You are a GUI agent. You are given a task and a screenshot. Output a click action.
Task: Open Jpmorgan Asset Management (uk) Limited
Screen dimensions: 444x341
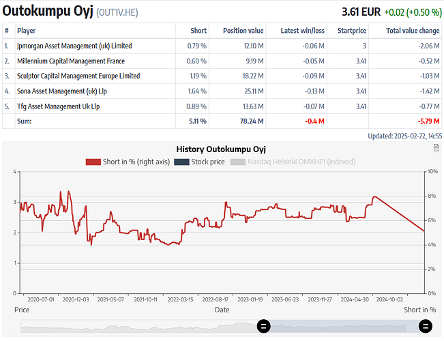74,46
